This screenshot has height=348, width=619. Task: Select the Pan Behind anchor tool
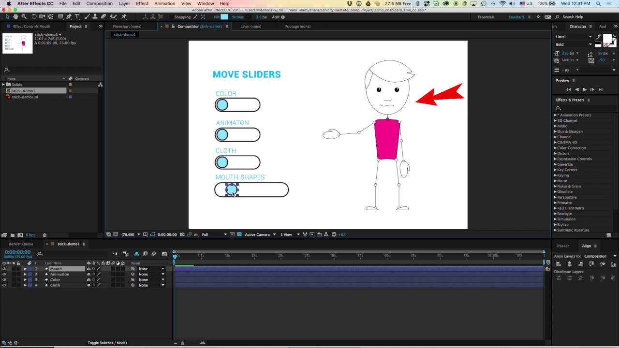(x=50, y=16)
